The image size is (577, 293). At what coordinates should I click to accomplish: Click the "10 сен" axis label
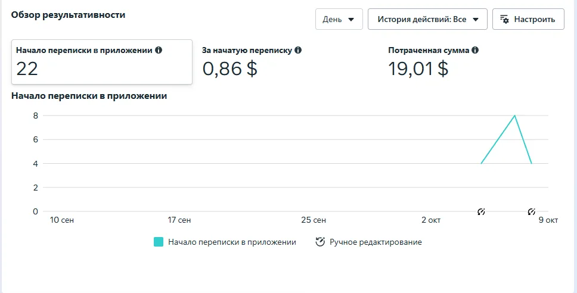[62, 220]
